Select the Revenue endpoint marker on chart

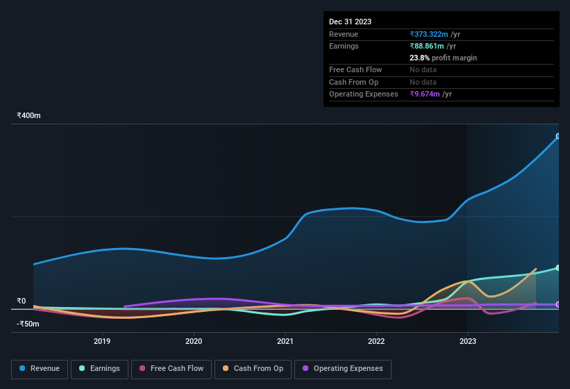pyautogui.click(x=558, y=136)
